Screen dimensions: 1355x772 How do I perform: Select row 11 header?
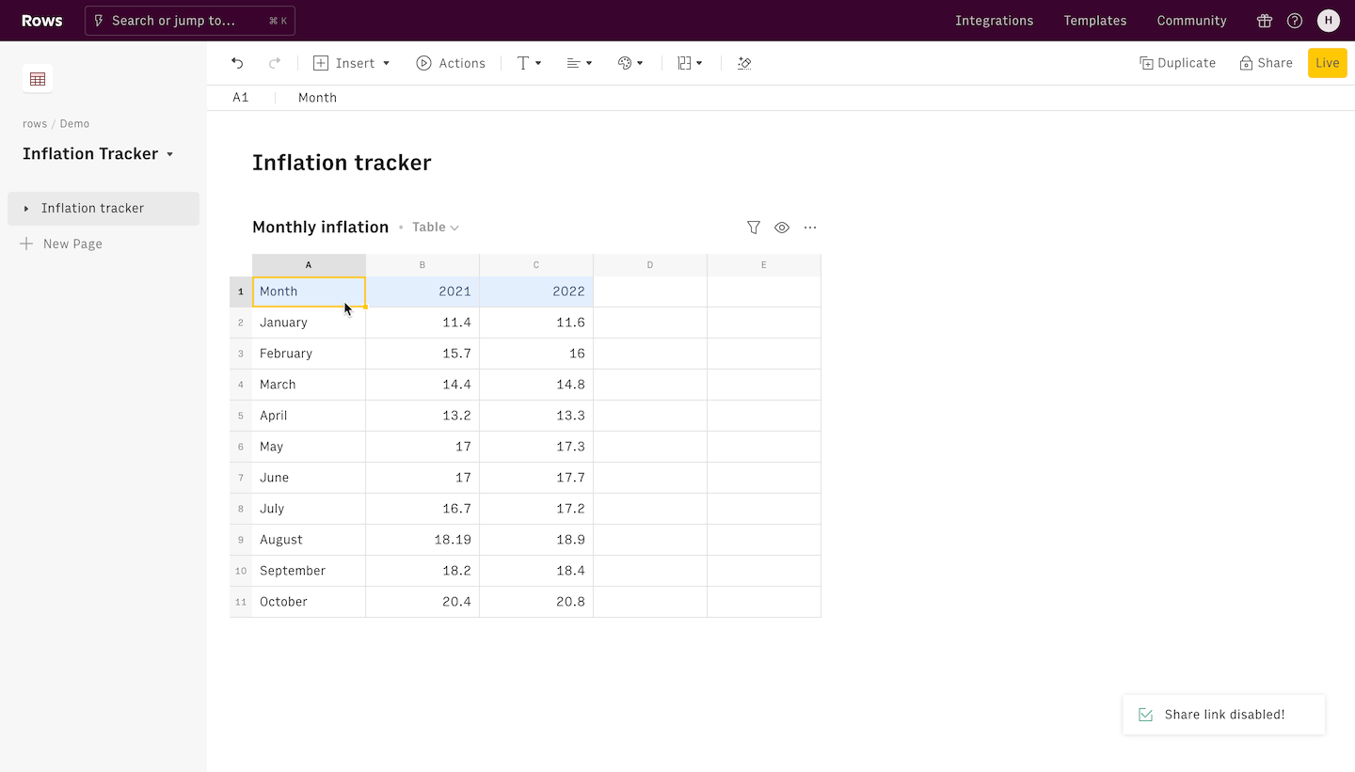click(x=241, y=602)
